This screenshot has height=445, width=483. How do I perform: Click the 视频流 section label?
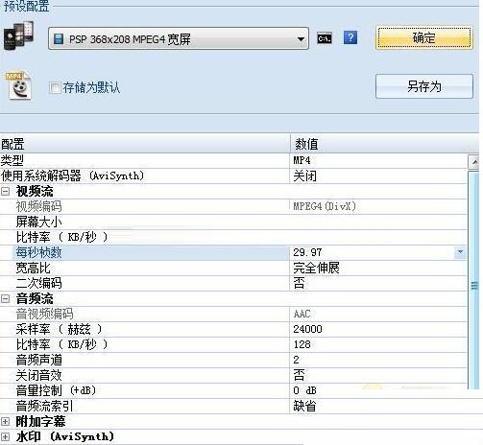pos(35,192)
